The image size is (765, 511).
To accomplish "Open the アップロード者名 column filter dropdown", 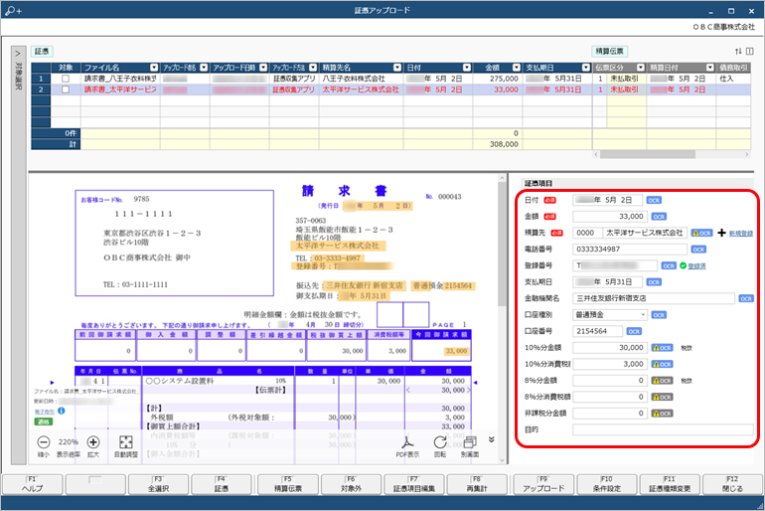I will pyautogui.click(x=204, y=68).
